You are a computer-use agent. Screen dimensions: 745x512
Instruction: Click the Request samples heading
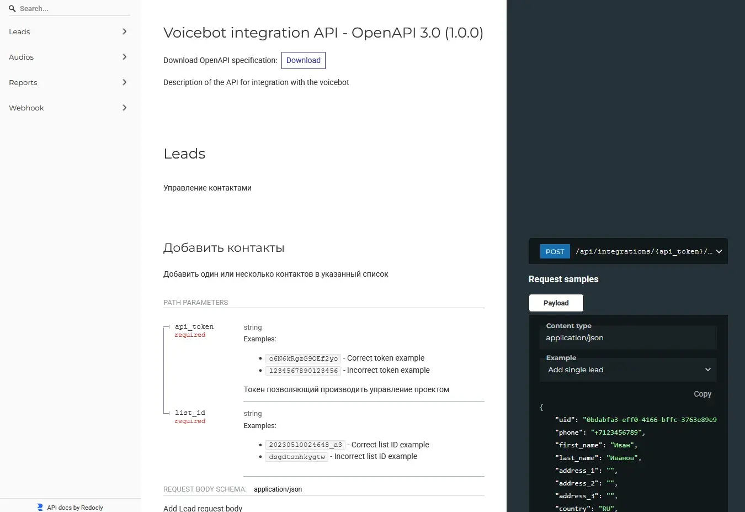click(563, 279)
